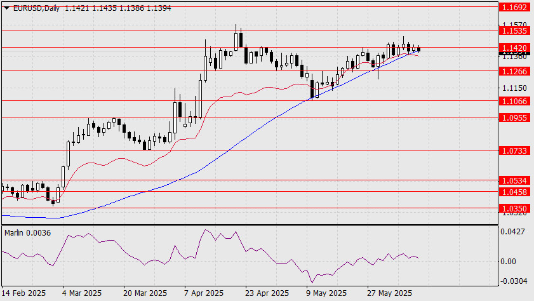Select the 1.0733 price level label
This screenshot has width=534, height=301.
click(x=514, y=151)
